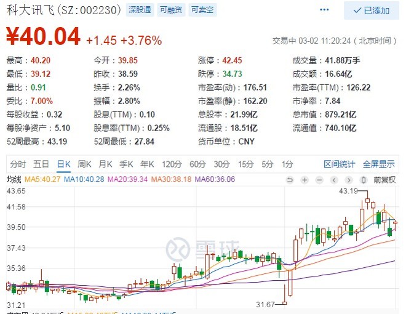Click the zoom out minus icon

(319, 180)
